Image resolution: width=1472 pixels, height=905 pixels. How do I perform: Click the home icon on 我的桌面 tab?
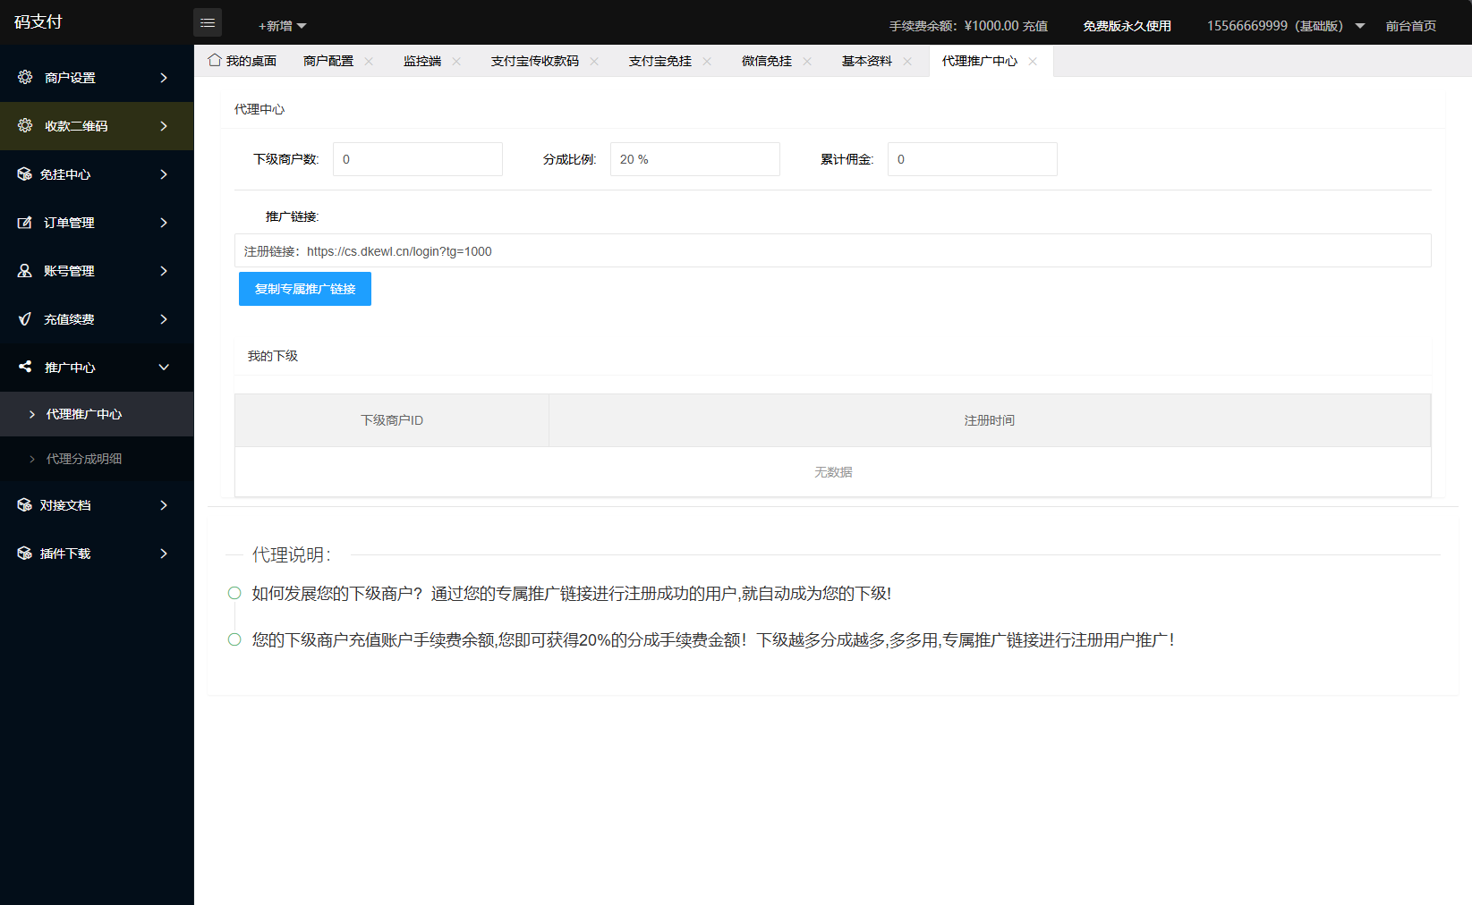tap(214, 59)
